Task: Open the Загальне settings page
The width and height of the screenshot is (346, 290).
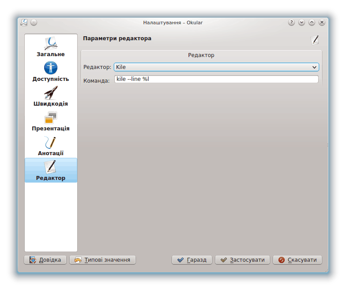Action: pos(51,47)
